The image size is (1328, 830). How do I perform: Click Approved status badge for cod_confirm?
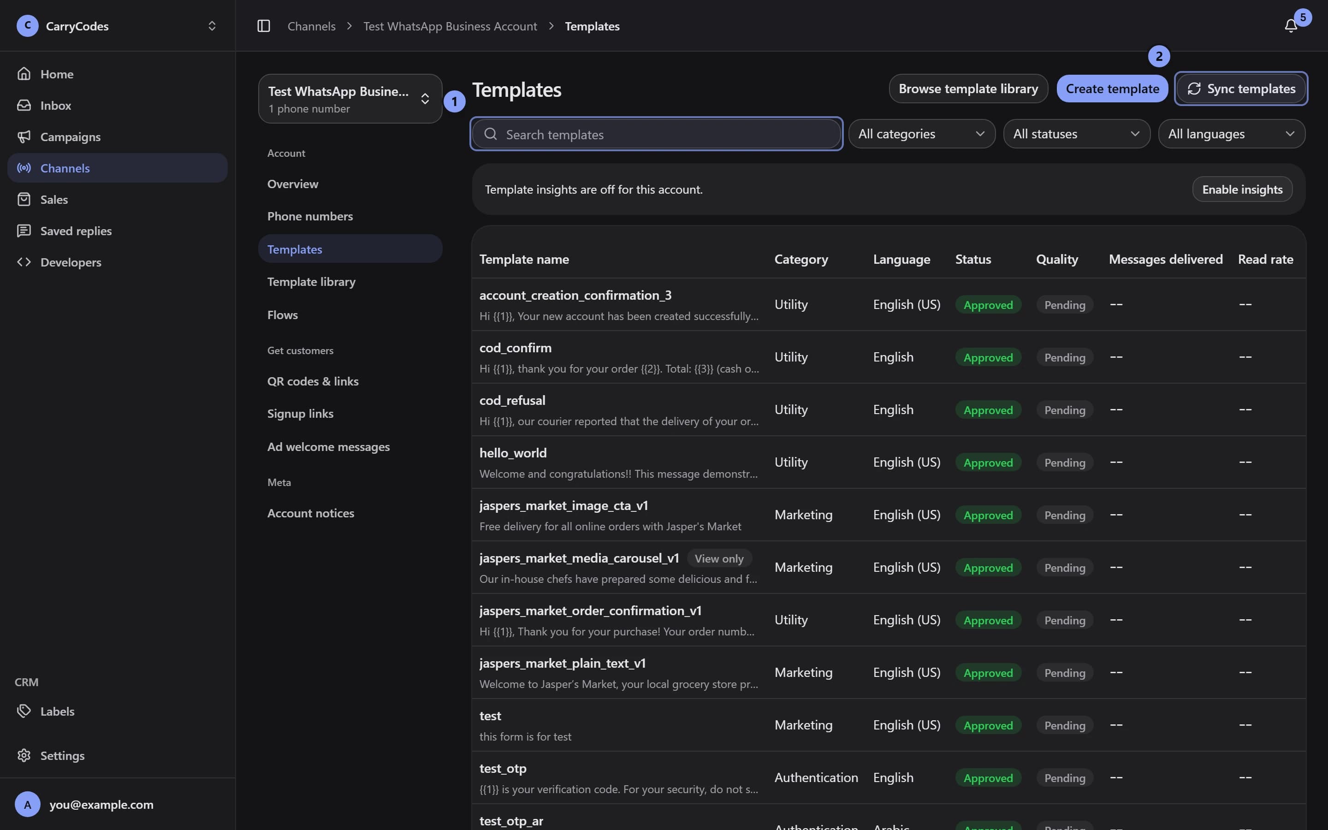[988, 357]
